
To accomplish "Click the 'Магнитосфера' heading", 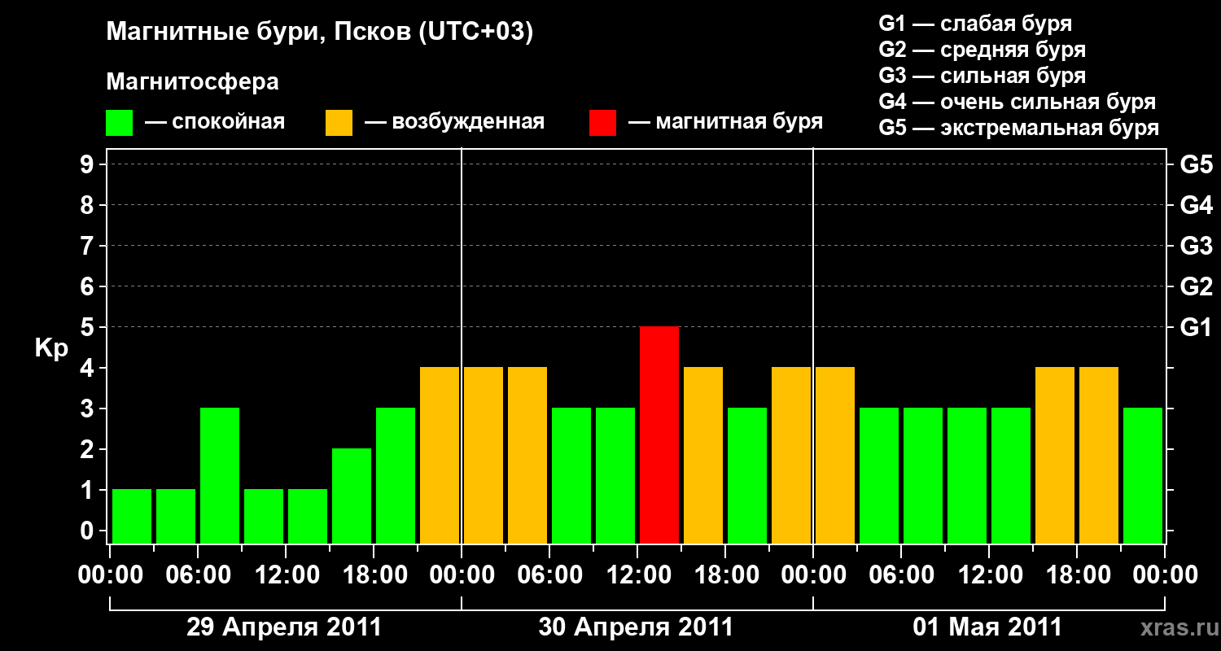I will [192, 82].
